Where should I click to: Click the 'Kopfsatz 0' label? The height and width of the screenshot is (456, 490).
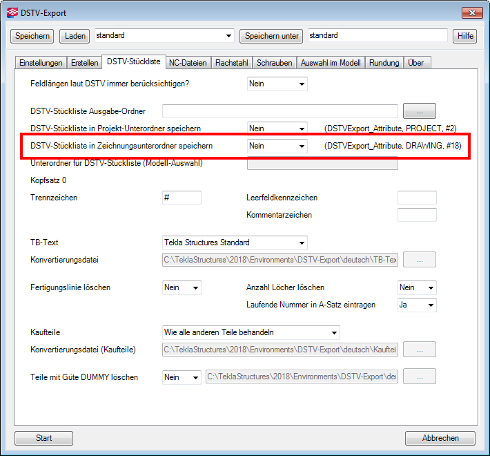[48, 180]
